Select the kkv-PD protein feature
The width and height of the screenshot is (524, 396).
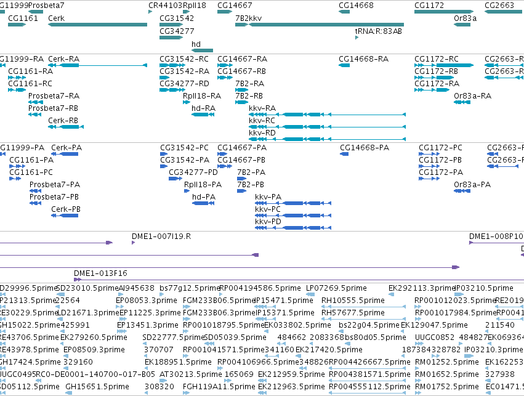pos(293,228)
